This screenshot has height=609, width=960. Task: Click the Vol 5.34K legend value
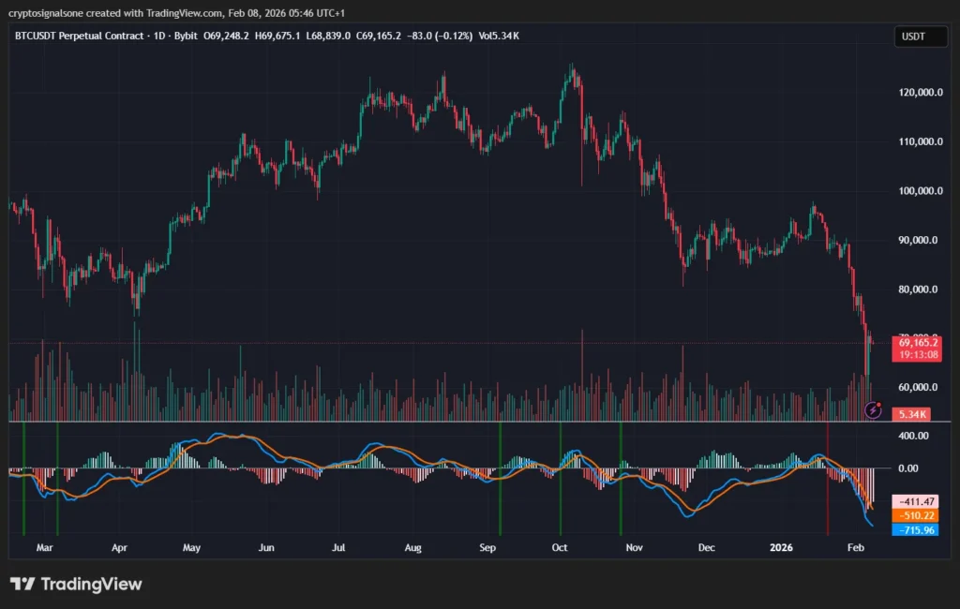pos(498,36)
